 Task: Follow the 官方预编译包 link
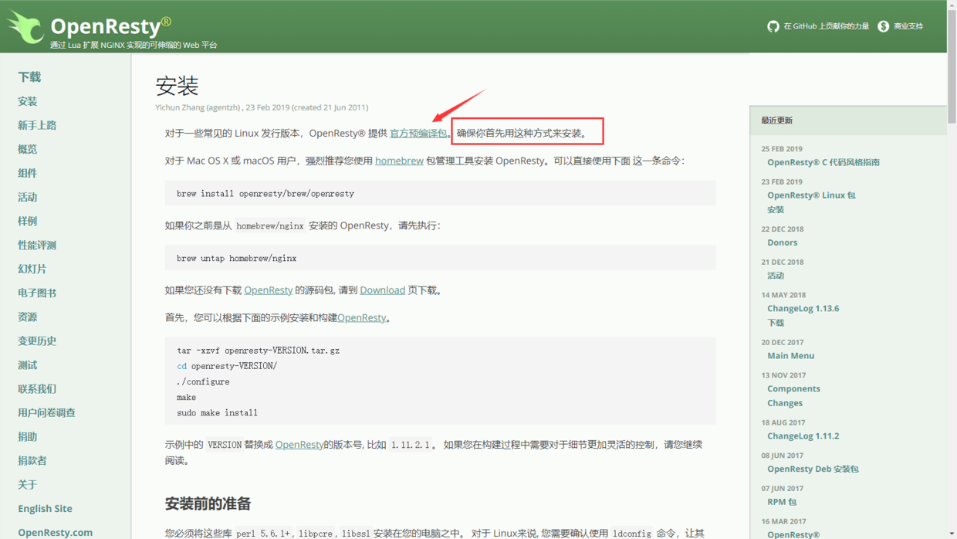point(418,133)
